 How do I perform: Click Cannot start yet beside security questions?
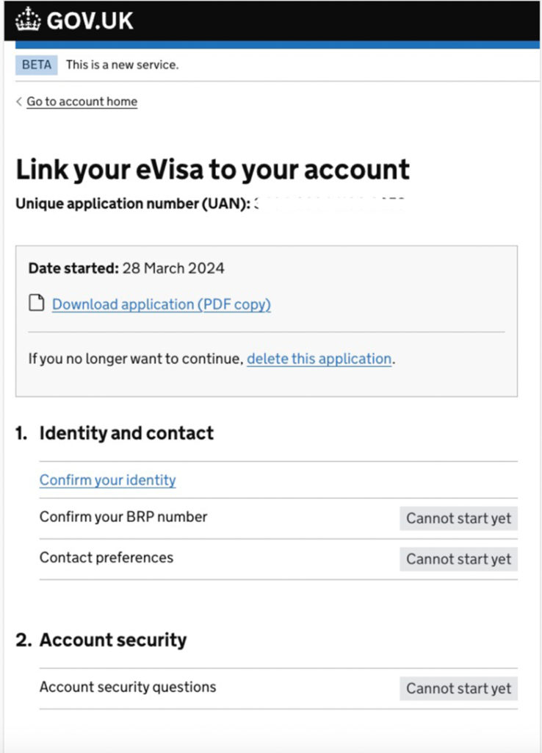tap(458, 688)
